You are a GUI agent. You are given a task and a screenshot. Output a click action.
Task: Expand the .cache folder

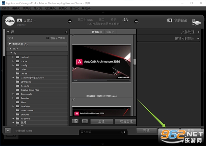(x=13, y=61)
